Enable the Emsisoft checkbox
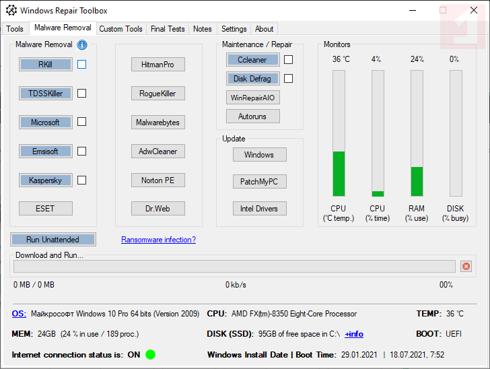This screenshot has width=490, height=369. 82,151
